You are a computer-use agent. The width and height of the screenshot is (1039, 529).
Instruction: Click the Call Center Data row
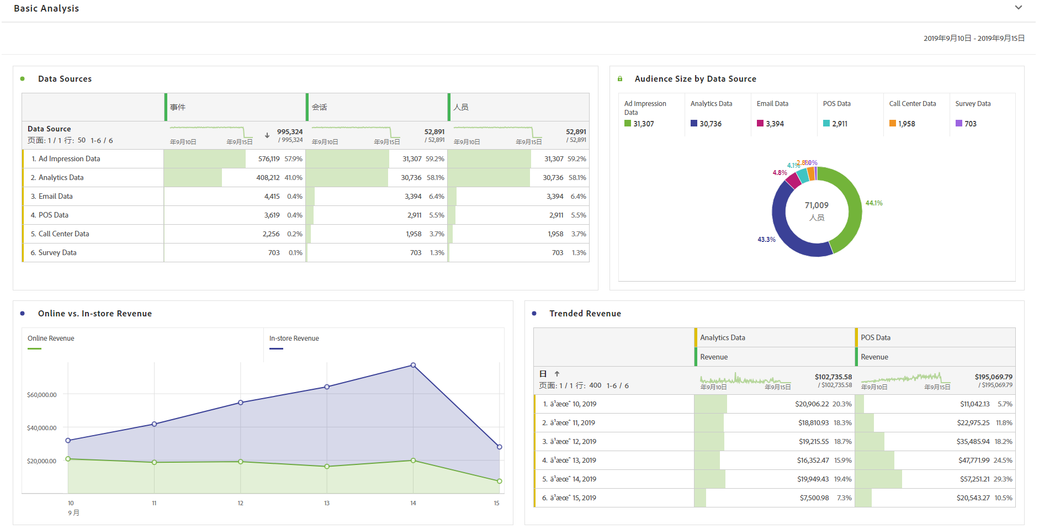point(305,234)
